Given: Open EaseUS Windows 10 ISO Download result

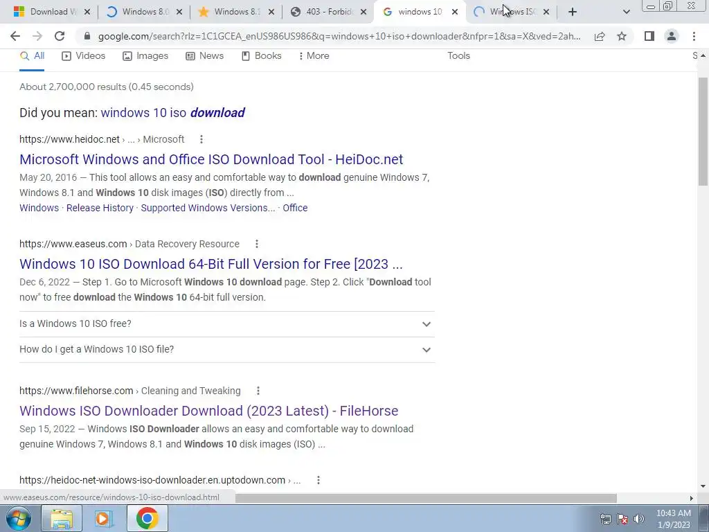Looking at the screenshot, I should coord(211,264).
